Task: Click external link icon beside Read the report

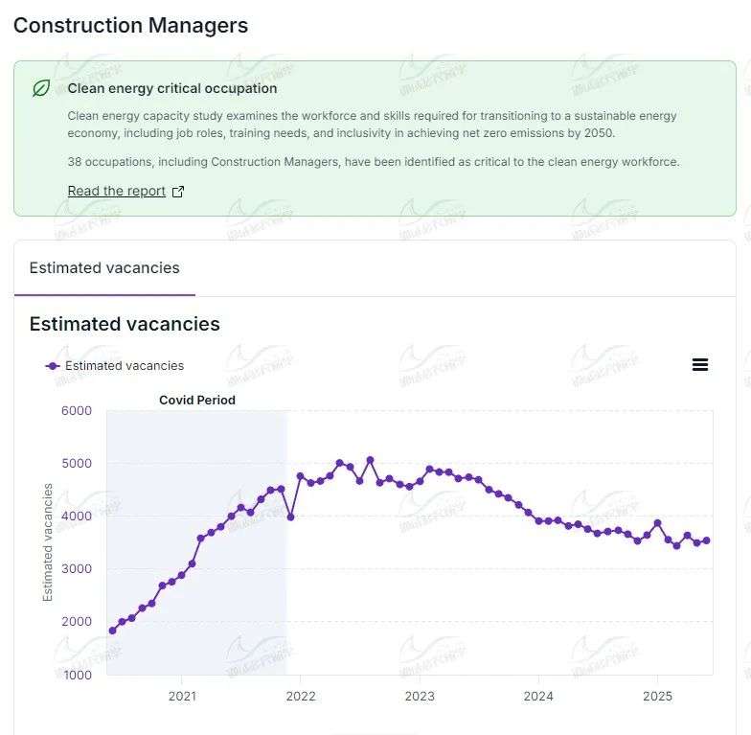Action: point(177,192)
